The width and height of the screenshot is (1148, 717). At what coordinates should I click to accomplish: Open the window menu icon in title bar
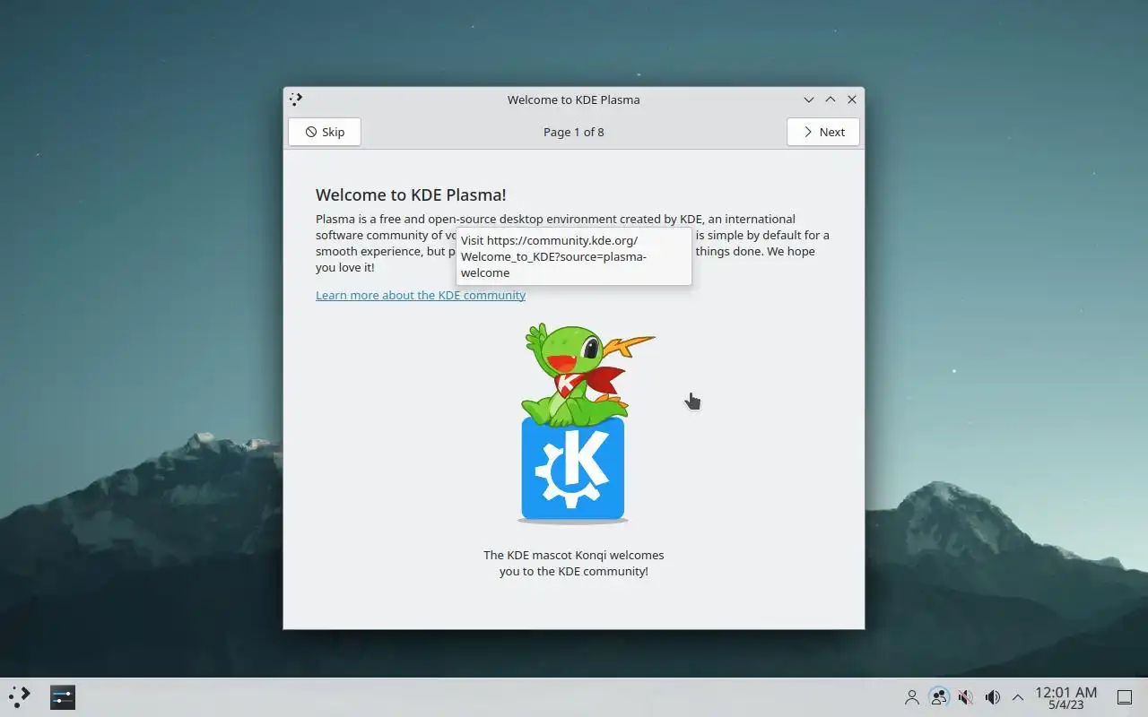click(x=296, y=99)
